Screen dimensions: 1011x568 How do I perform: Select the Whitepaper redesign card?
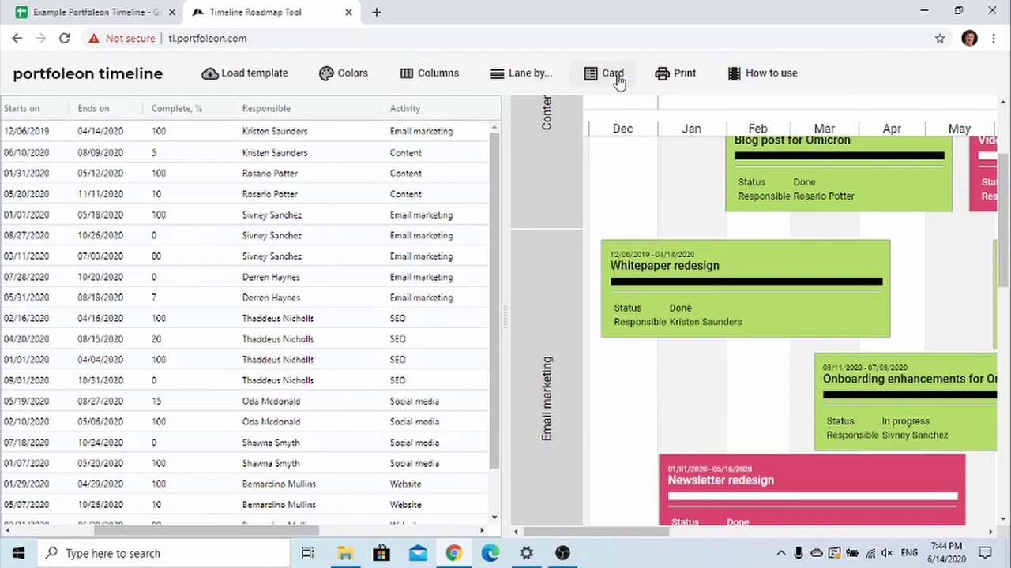746,289
